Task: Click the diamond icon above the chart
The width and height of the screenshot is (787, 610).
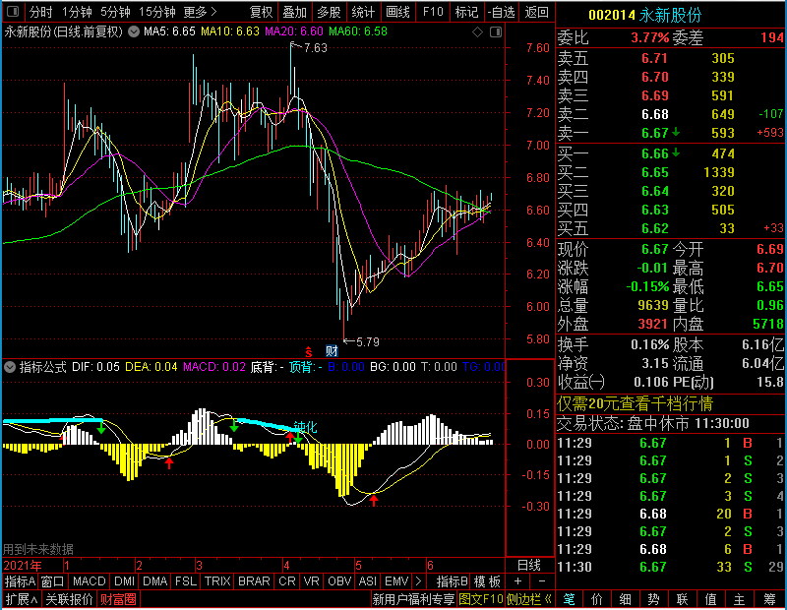Action: [478, 32]
